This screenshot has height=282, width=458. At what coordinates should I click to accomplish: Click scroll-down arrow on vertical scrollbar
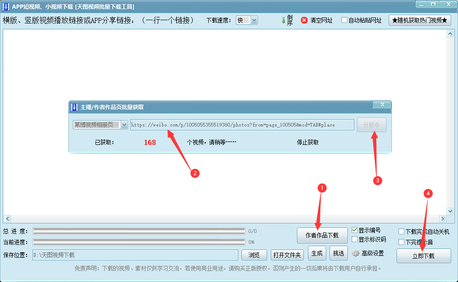(450, 211)
